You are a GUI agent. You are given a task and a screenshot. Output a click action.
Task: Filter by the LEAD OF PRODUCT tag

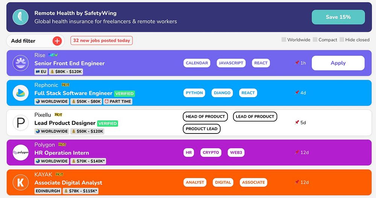[255, 117]
